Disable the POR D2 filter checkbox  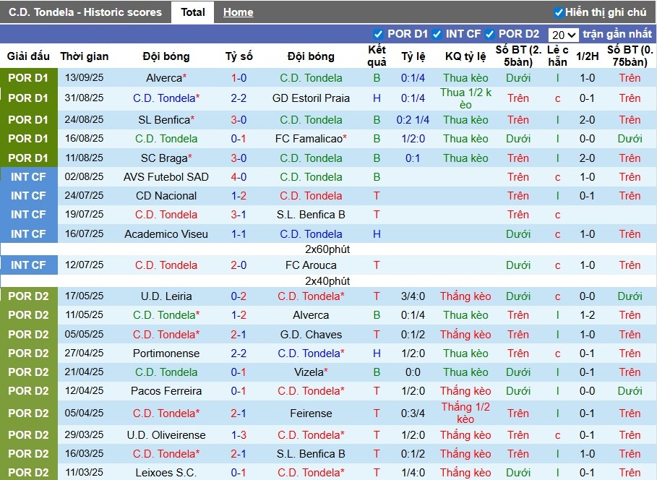tap(489, 34)
